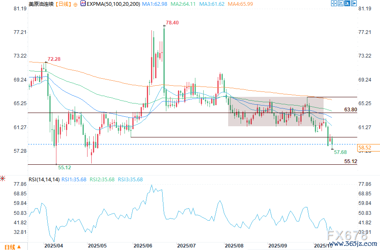Click the orange 58.52 current price tag
This screenshot has height=250, width=380.
coord(364,147)
